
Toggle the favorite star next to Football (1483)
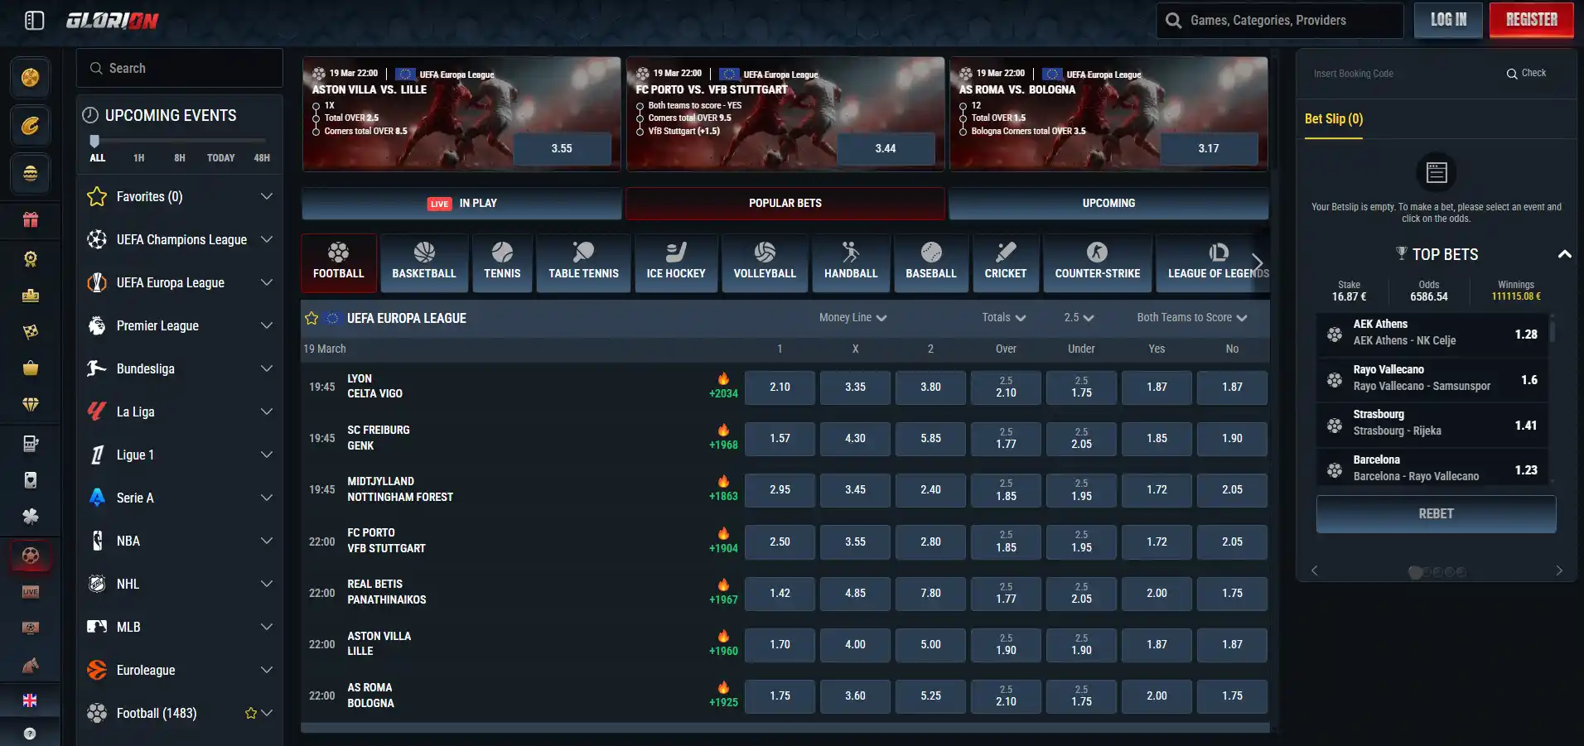251,713
